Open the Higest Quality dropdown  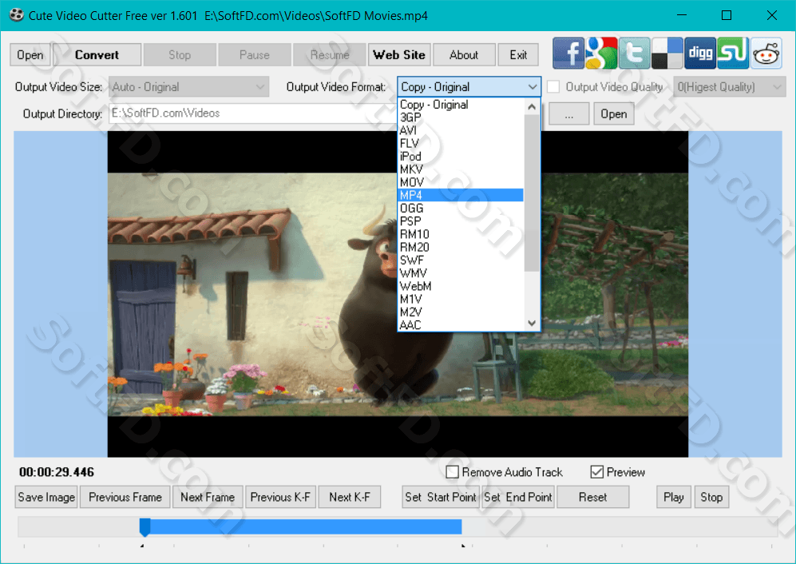pyautogui.click(x=730, y=87)
